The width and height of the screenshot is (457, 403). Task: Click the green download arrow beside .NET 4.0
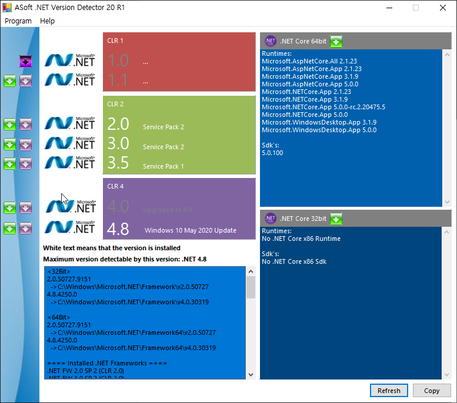pyautogui.click(x=9, y=208)
